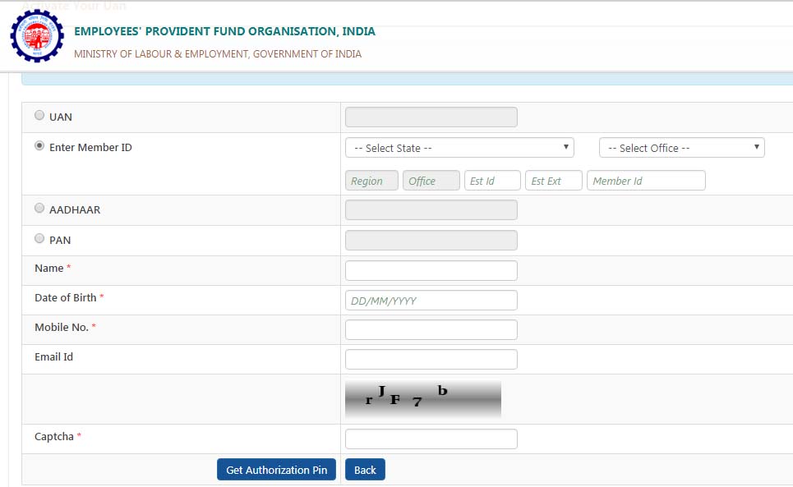Click the AADHAAR number input field
The height and width of the screenshot is (487, 793).
(x=431, y=209)
